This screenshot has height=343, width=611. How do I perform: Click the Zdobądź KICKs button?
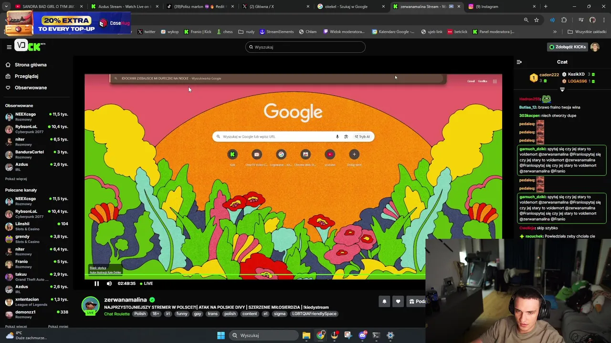pos(568,47)
